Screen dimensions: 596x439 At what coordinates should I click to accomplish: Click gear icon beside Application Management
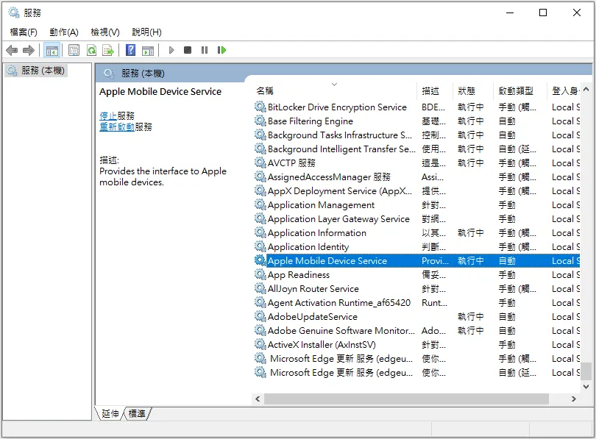coord(260,205)
